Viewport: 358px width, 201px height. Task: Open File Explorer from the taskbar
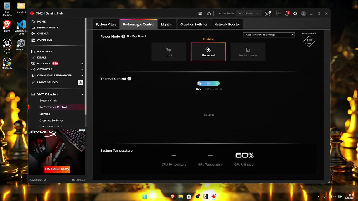click(x=181, y=197)
